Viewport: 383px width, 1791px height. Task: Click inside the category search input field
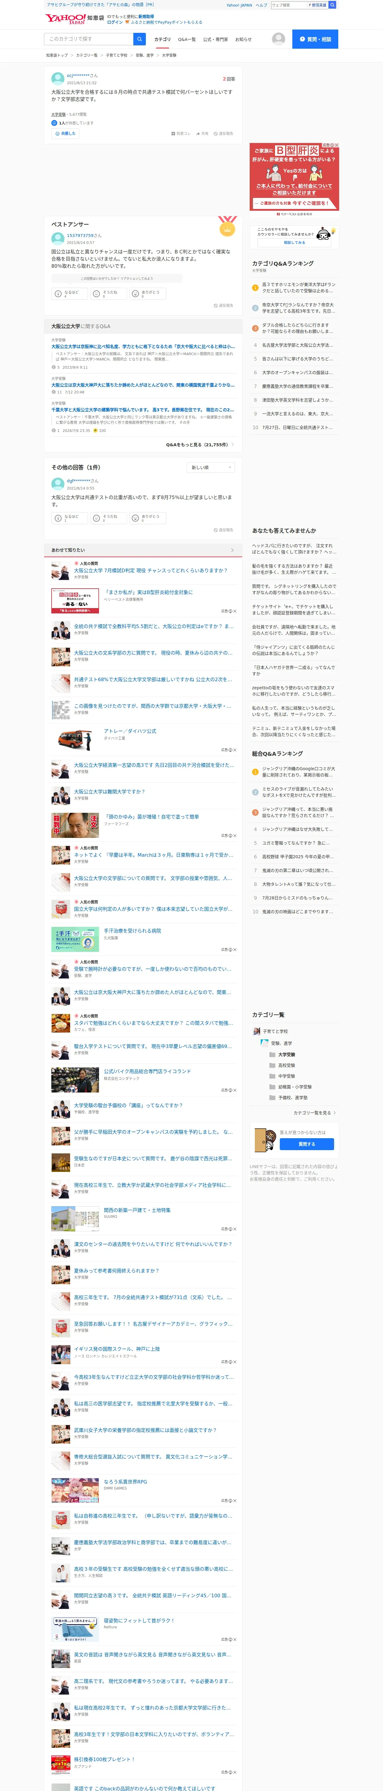(89, 39)
